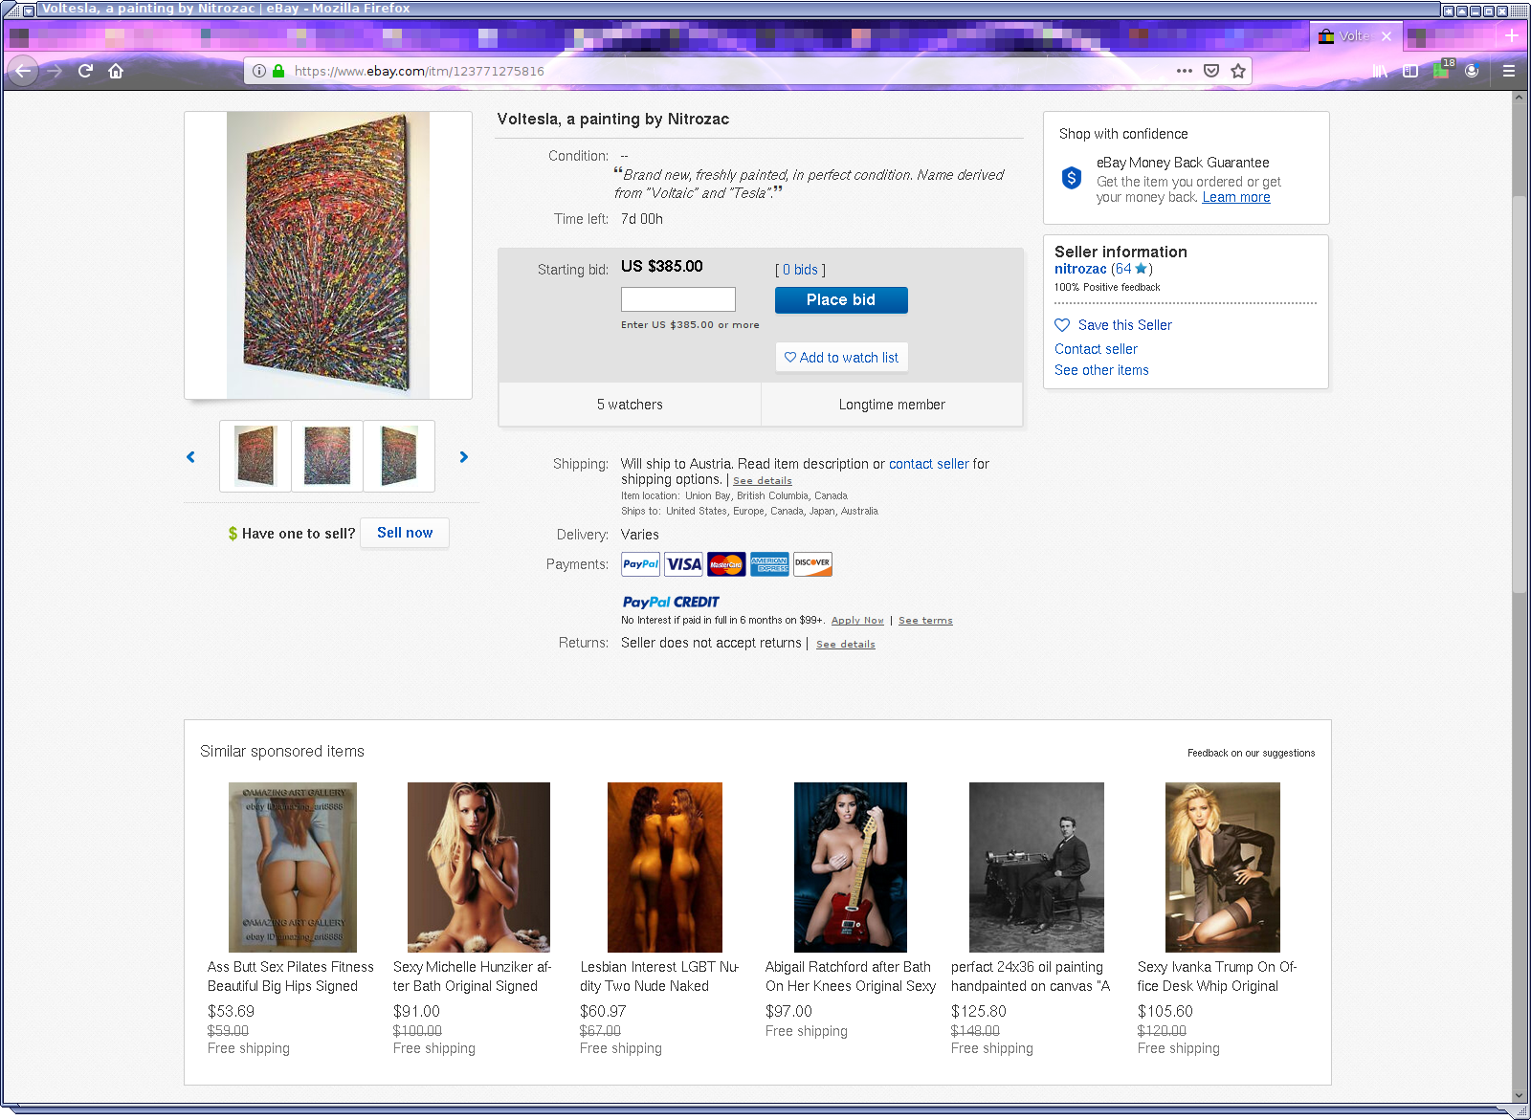Click the Place bid button

(841, 300)
